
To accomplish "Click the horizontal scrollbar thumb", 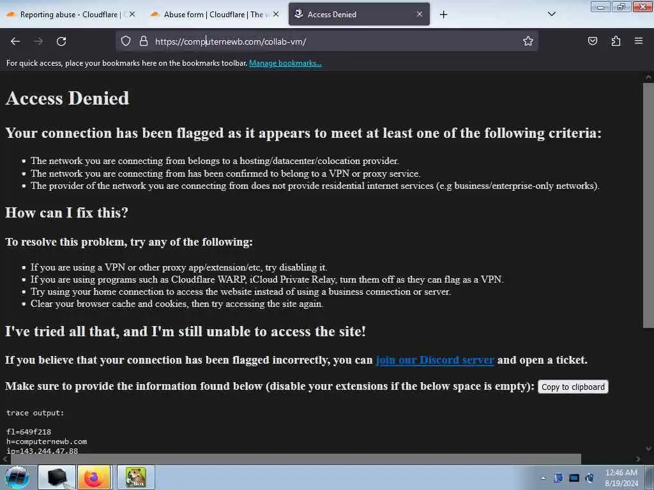I will tap(295, 459).
